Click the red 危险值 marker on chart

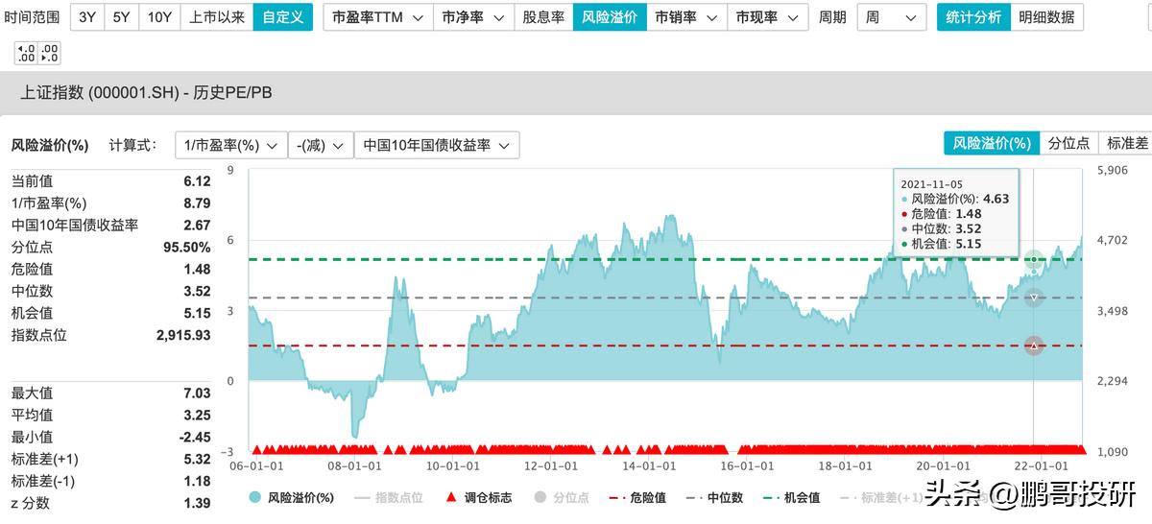point(1034,345)
